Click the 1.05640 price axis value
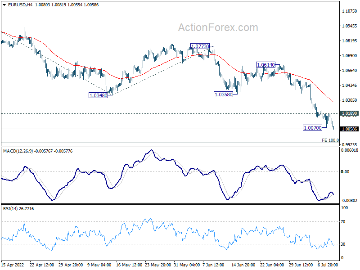 (x=350, y=71)
